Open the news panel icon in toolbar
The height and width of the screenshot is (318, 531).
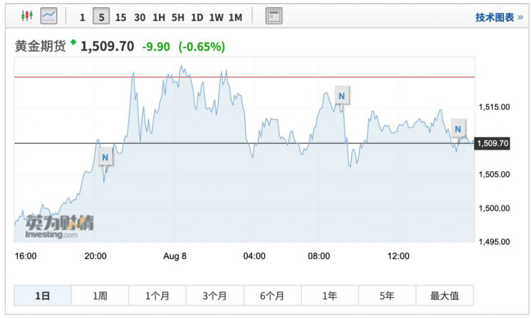[274, 17]
